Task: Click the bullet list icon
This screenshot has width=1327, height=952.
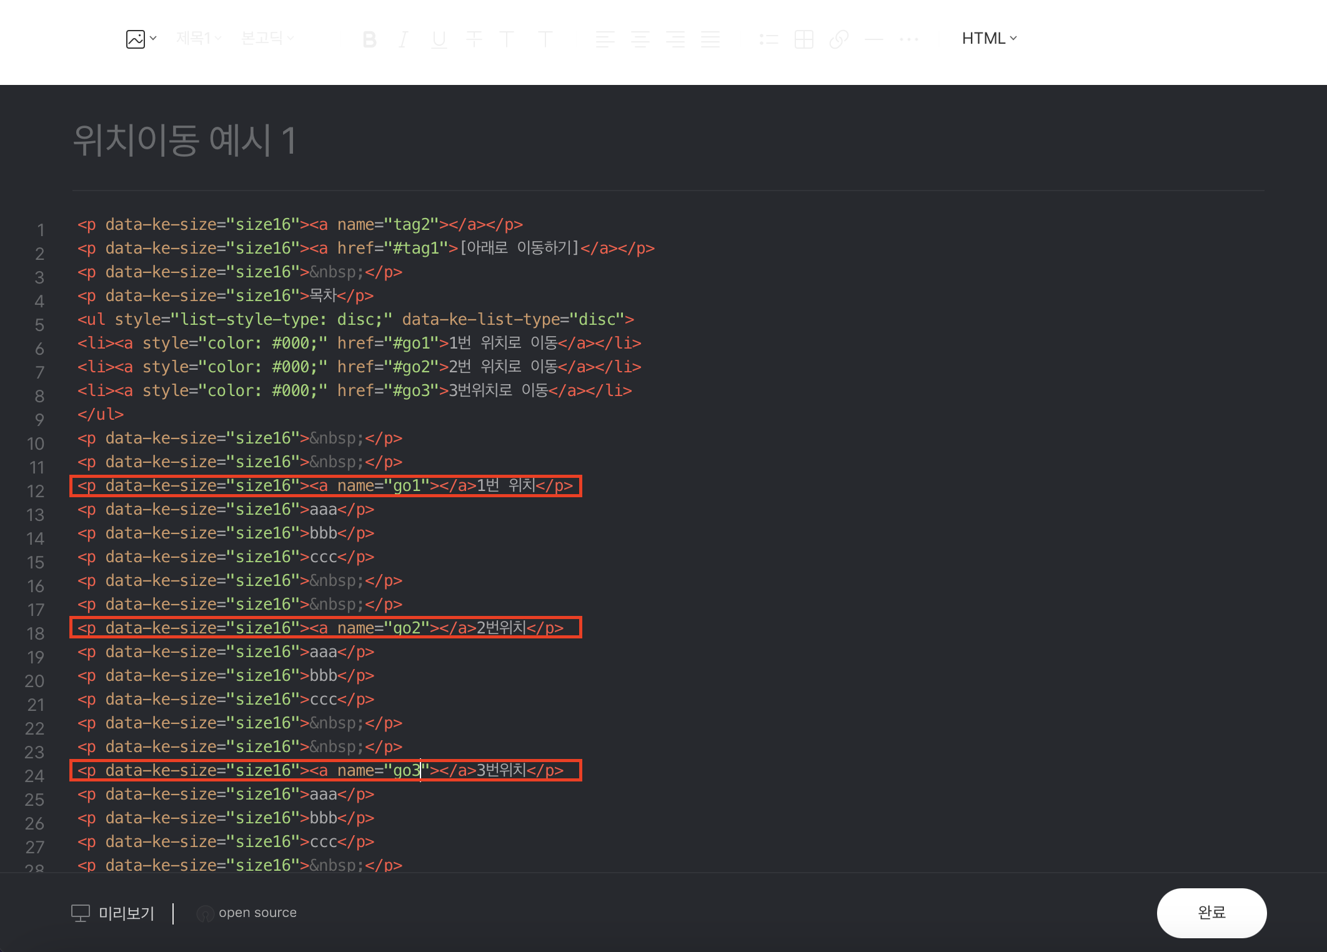Action: pos(768,39)
